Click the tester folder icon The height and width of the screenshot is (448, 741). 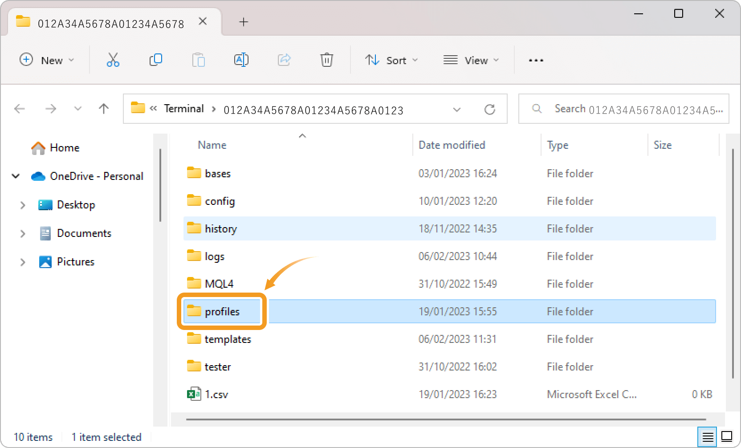point(194,366)
